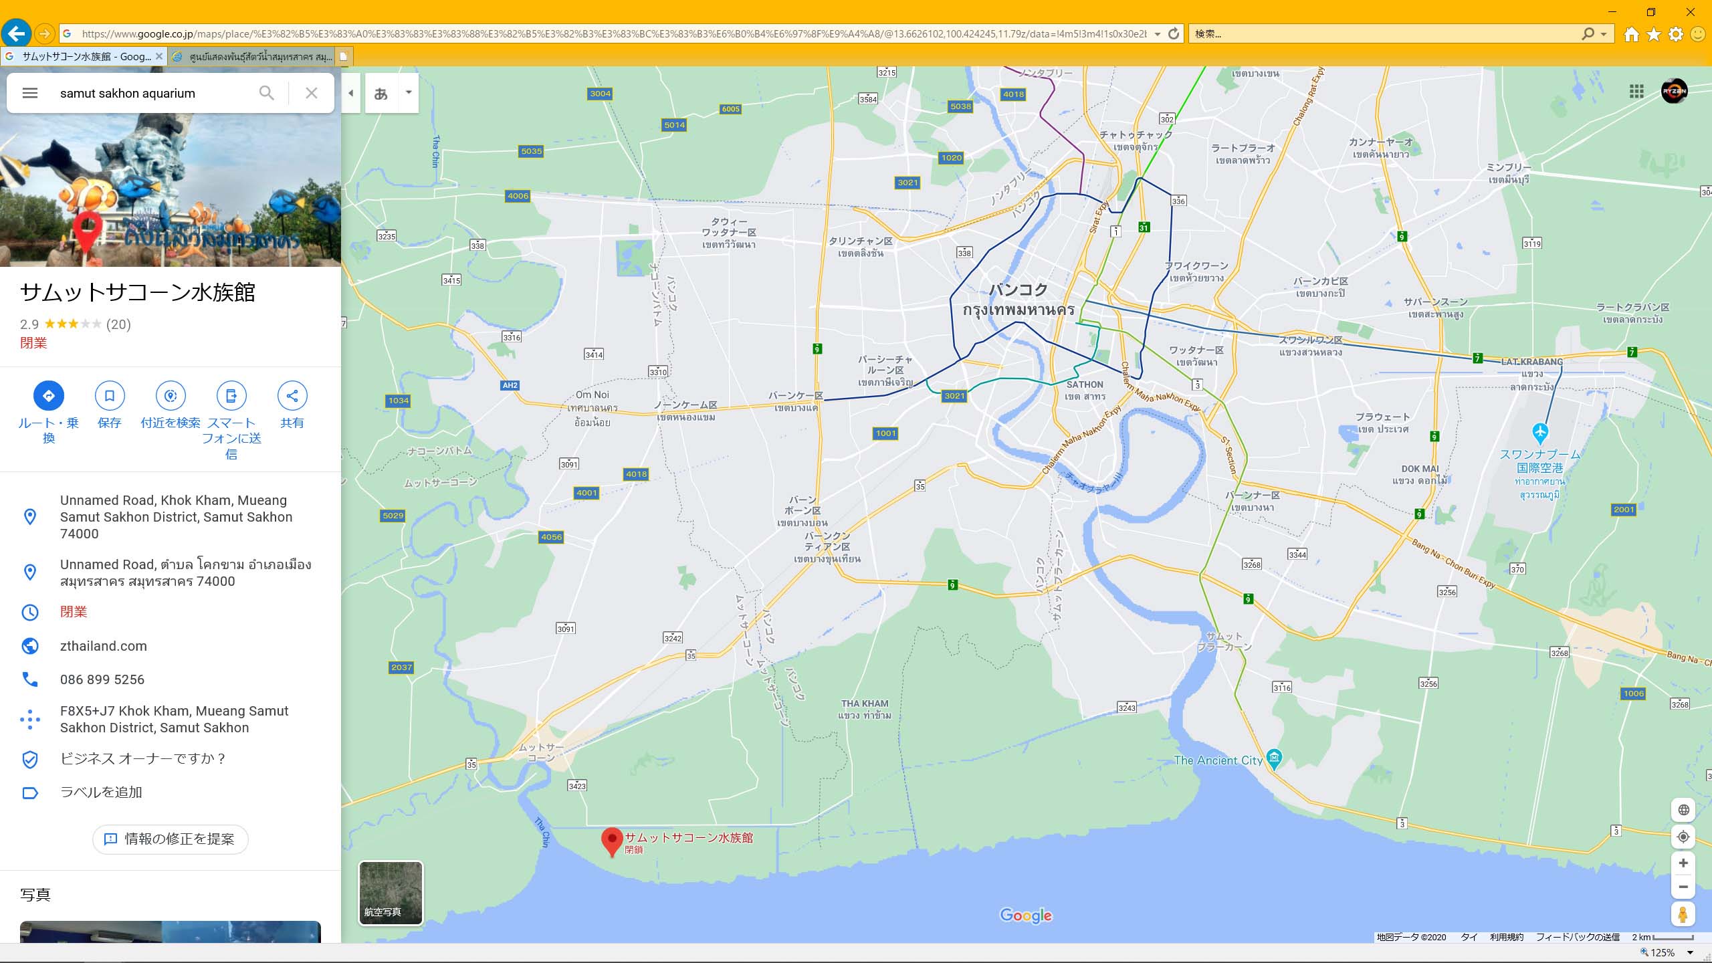Search nearby with 付近を検索 icon
The width and height of the screenshot is (1712, 963).
click(171, 396)
